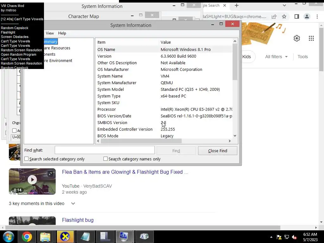Select the OS Name row
The width and height of the screenshot is (324, 243).
pyautogui.click(x=164, y=49)
